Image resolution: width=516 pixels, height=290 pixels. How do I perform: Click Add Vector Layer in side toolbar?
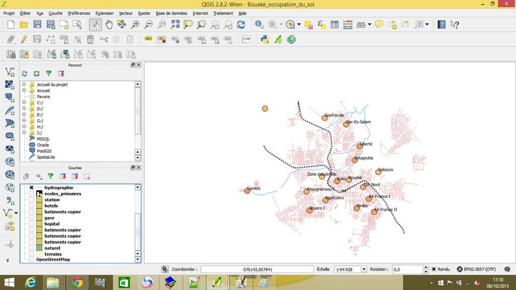(x=10, y=71)
